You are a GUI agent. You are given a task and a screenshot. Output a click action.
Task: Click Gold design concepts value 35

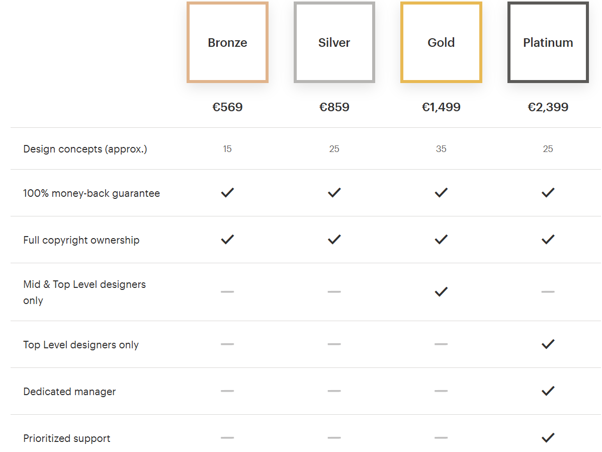[441, 149]
